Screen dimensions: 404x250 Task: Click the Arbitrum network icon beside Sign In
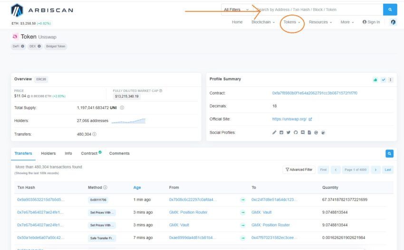tap(393, 22)
